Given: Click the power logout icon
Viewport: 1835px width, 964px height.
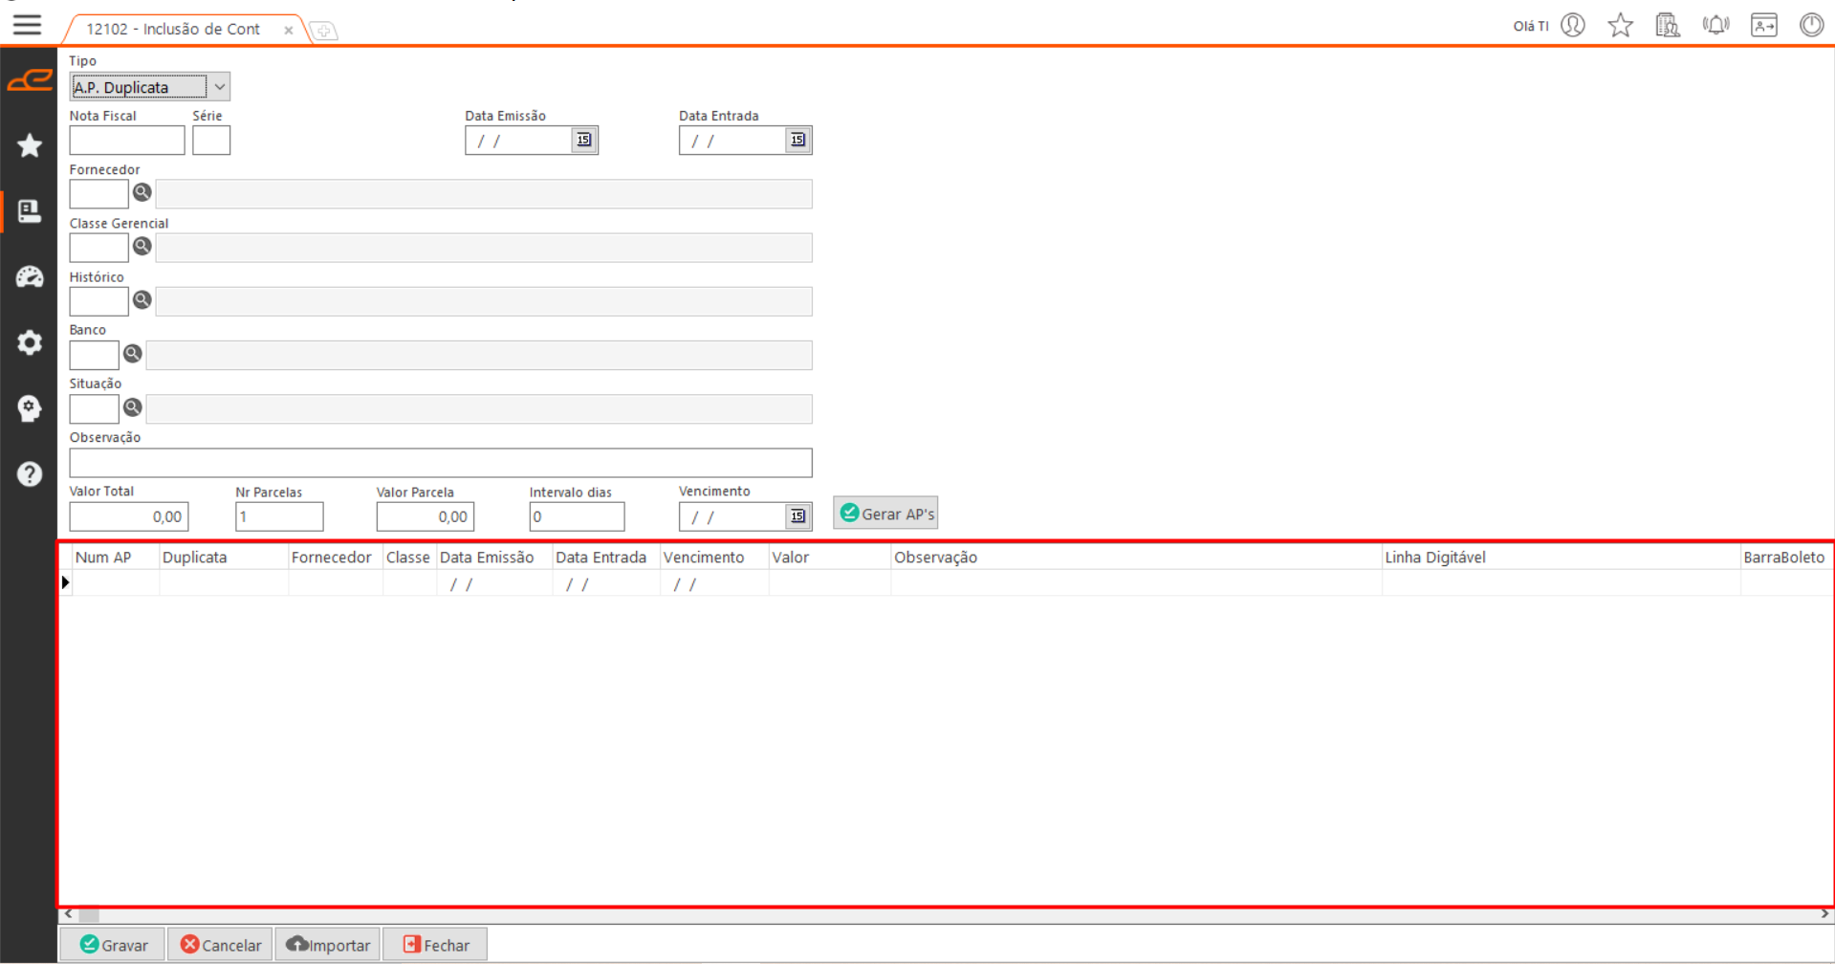Looking at the screenshot, I should pos(1811,25).
